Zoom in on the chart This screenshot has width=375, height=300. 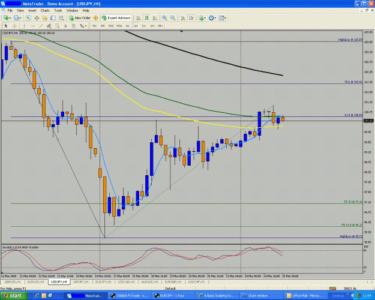164,18
